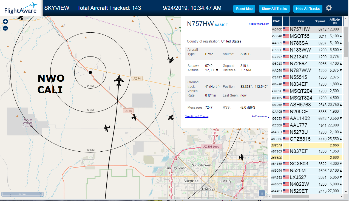Select the aircraft icon near the dashed purple line

pyautogui.click(x=171, y=60)
